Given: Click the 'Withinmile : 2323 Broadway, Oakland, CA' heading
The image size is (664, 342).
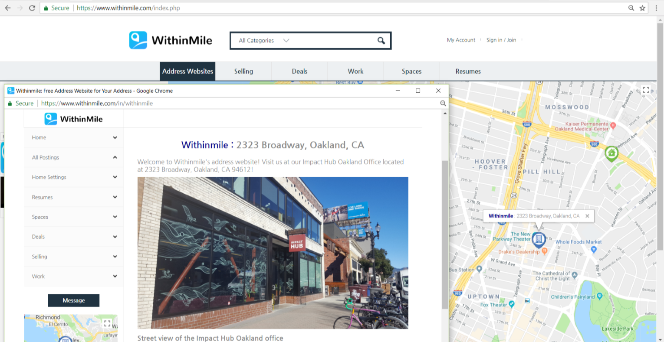Looking at the screenshot, I should (x=273, y=145).
